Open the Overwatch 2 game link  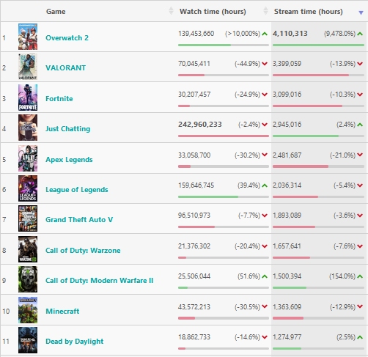pyautogui.click(x=67, y=38)
